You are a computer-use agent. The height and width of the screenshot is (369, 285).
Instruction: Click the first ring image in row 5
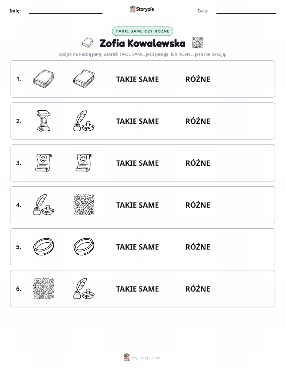44,246
